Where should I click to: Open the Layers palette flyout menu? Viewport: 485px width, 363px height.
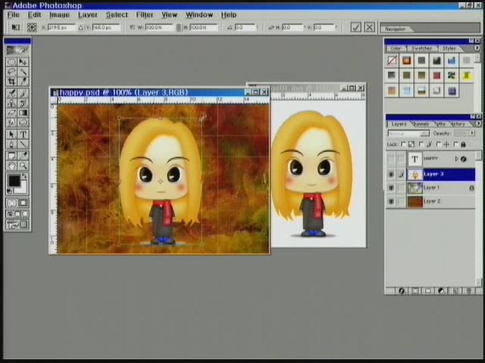478,124
